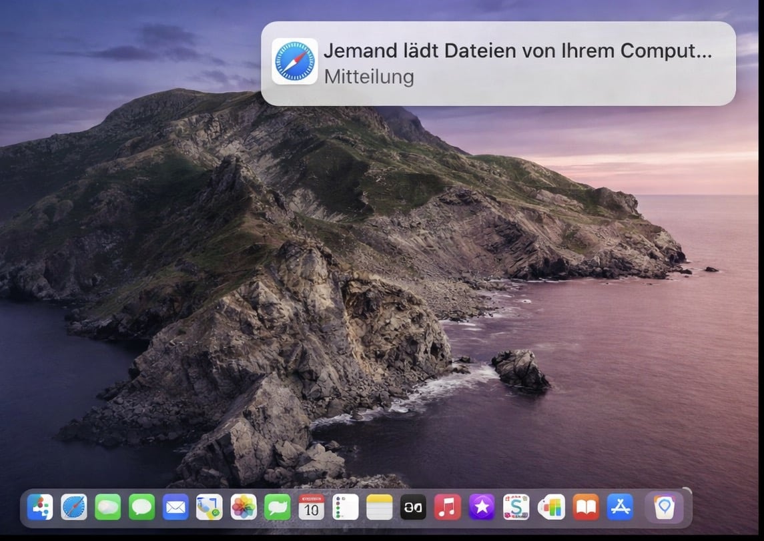Image resolution: width=764 pixels, height=541 pixels.
Task: Open Maps from the right Dock section
Action: [665, 508]
